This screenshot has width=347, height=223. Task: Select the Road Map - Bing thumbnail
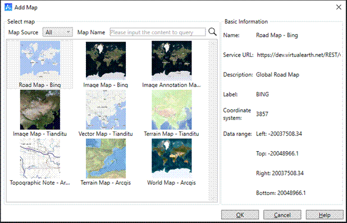point(40,58)
